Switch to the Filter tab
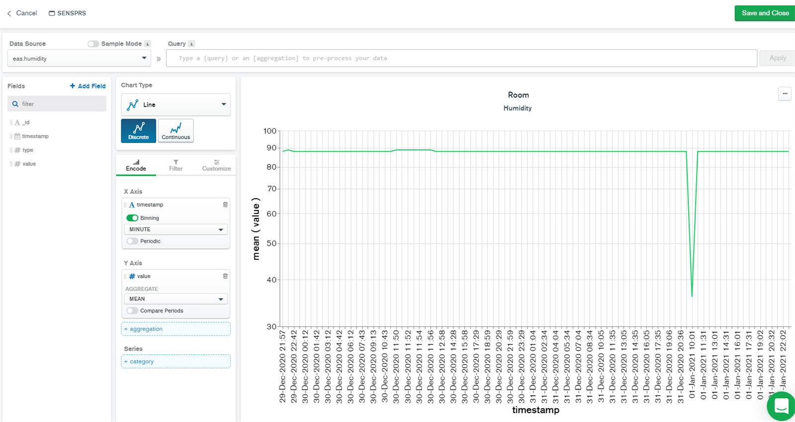Viewport: 795px width, 422px height. pyautogui.click(x=176, y=165)
